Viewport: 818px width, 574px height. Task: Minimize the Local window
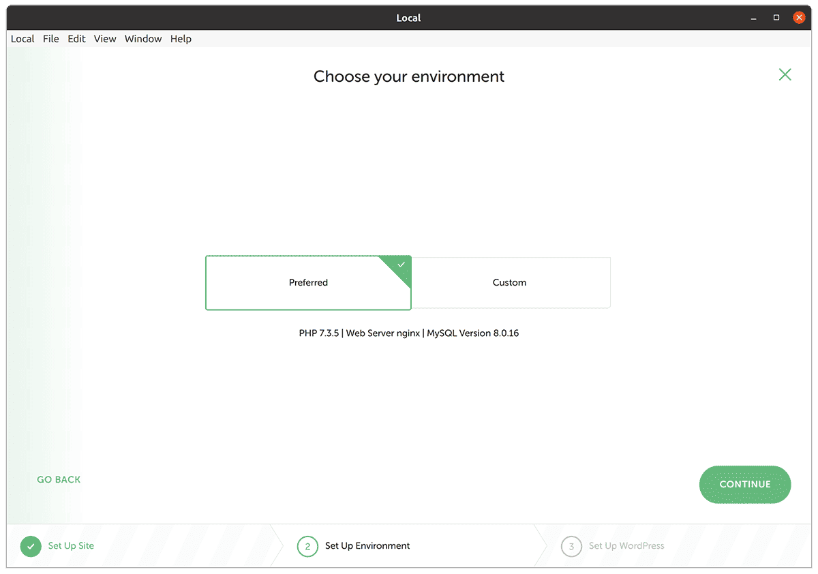(x=754, y=18)
